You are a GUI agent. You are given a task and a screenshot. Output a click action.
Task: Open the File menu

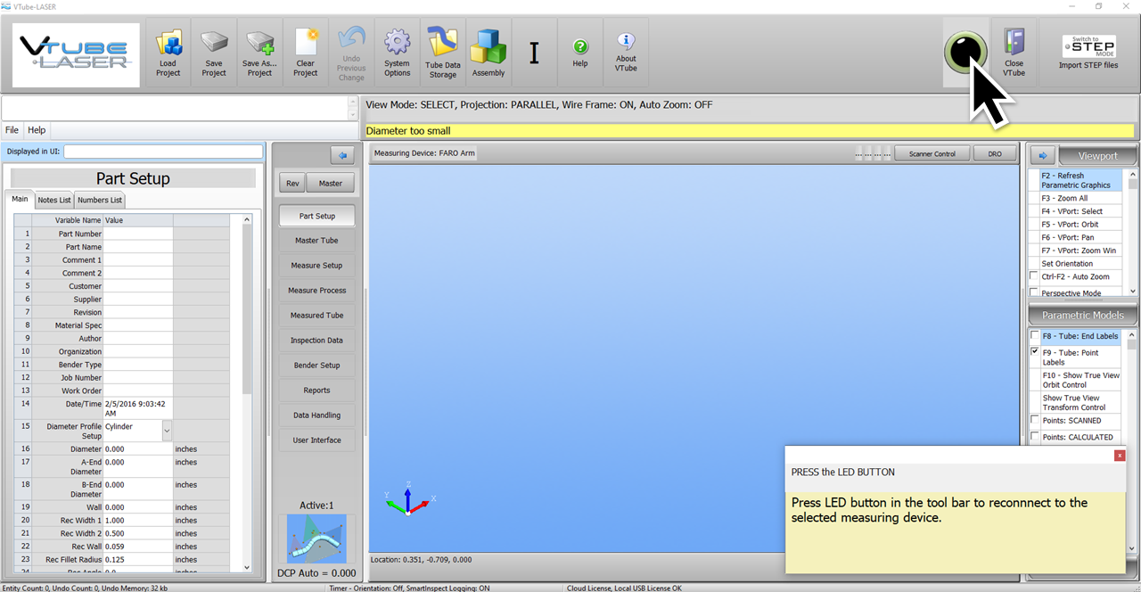click(x=12, y=130)
